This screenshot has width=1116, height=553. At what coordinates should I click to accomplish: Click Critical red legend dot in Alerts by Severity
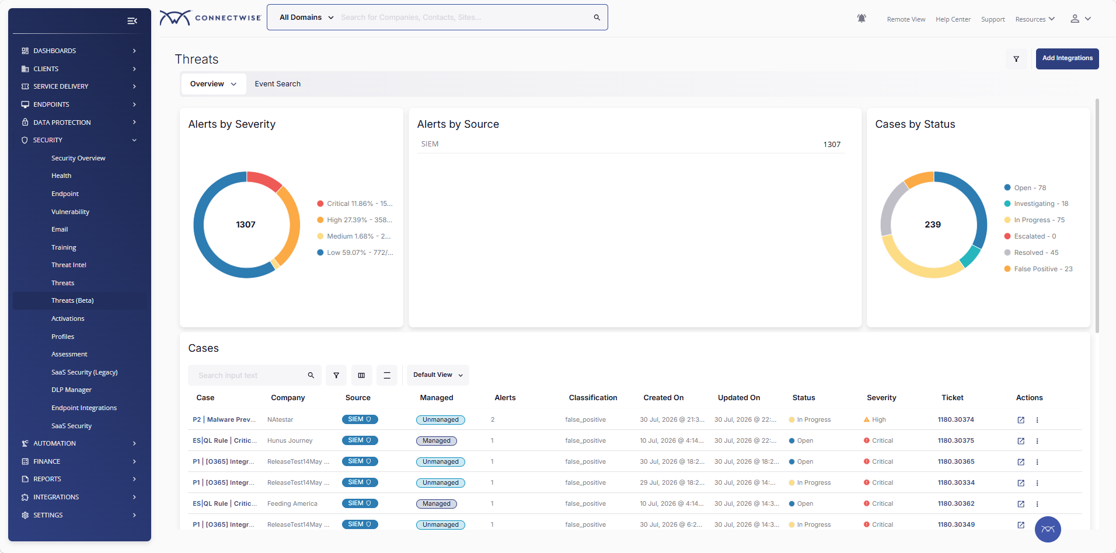coord(320,204)
